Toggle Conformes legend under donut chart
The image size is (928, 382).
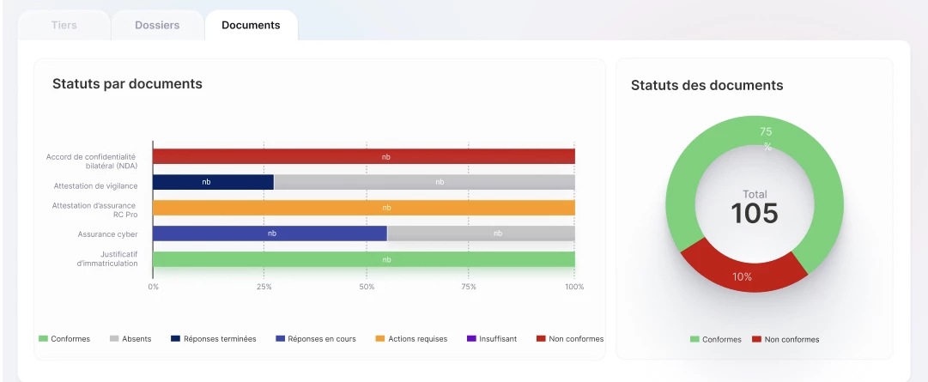[x=715, y=340]
